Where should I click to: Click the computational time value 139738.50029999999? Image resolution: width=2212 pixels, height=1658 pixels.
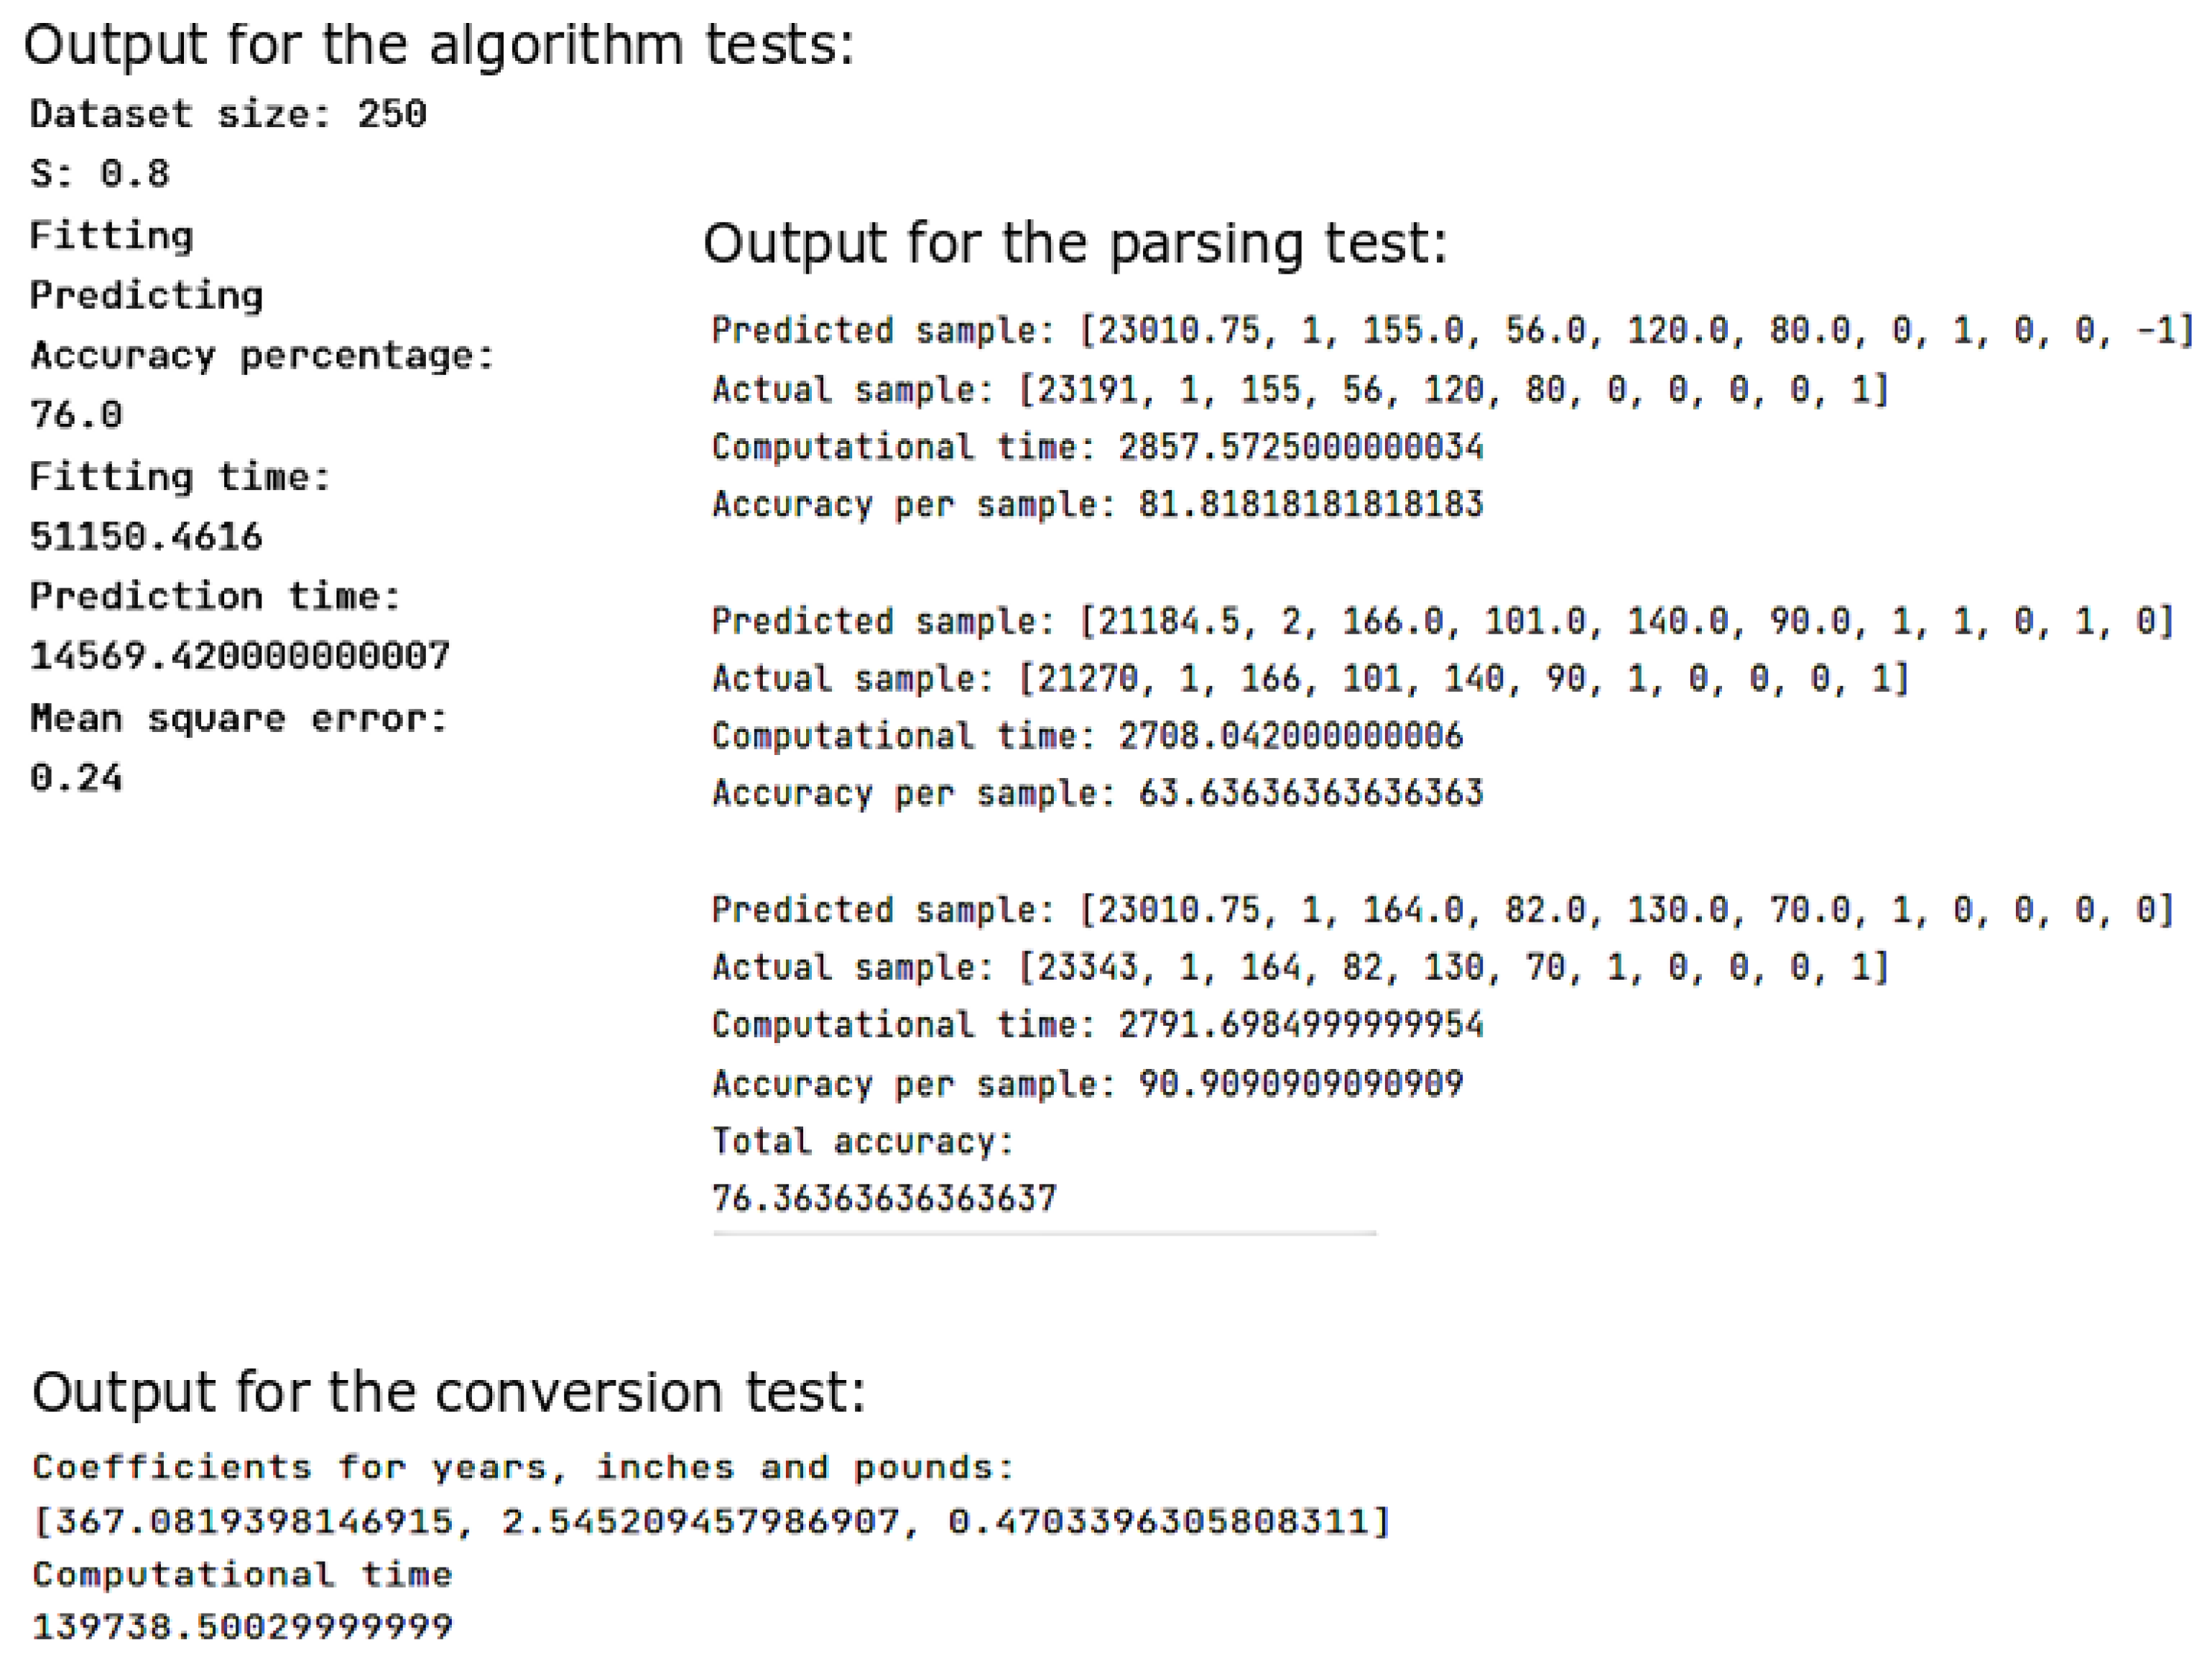[243, 1627]
